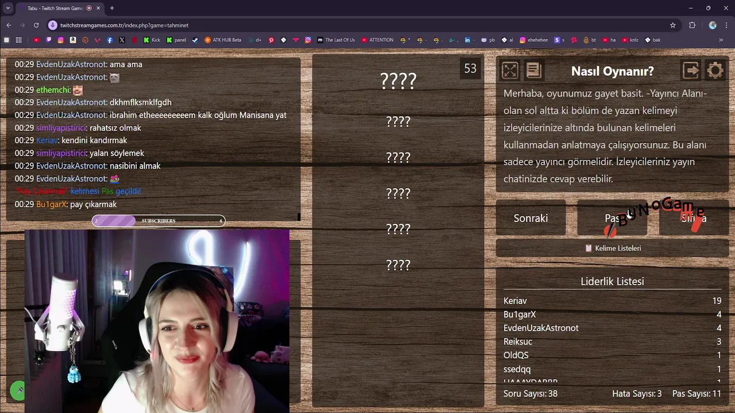Reload the page
The image size is (735, 413).
pos(36,25)
